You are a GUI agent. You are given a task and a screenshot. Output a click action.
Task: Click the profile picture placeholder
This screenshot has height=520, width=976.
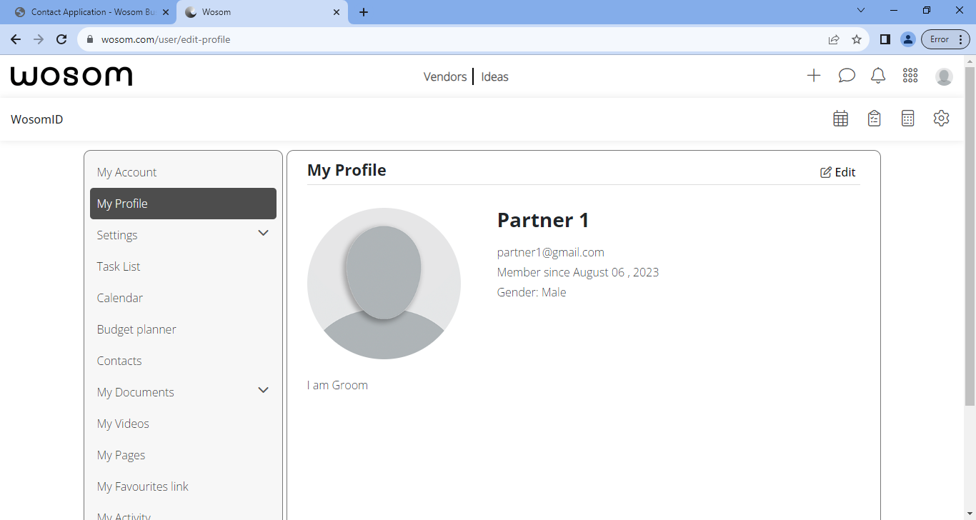tap(384, 283)
